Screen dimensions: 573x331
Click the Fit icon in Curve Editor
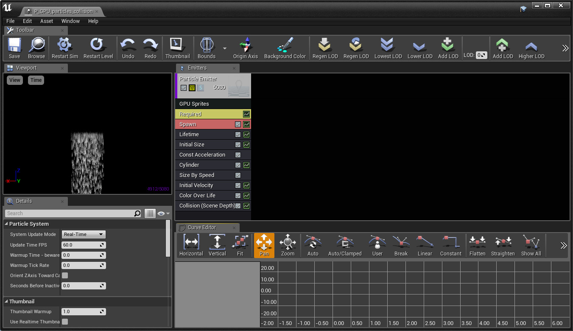pyautogui.click(x=240, y=243)
